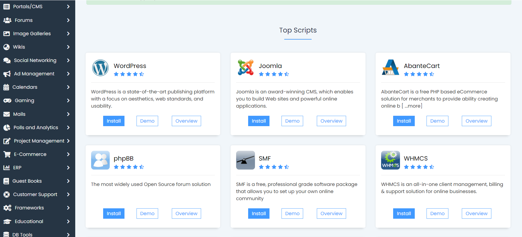
Task: Open the phpBB Demo
Action: [x=147, y=214]
